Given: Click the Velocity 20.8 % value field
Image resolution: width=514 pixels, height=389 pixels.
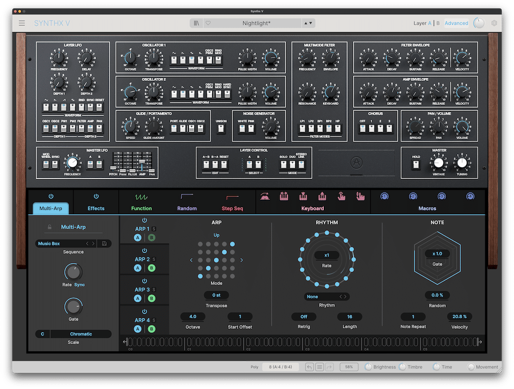Looking at the screenshot, I should point(459,317).
